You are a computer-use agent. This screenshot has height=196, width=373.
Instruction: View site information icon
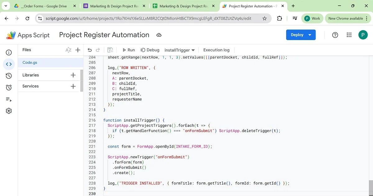coord(40,18)
